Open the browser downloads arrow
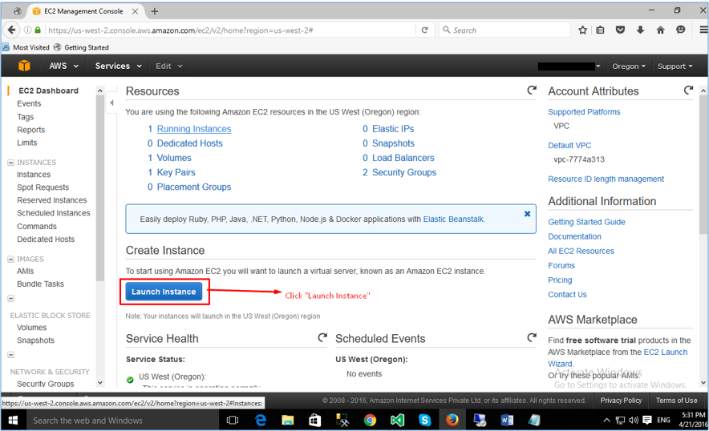Image resolution: width=709 pixels, height=431 pixels. 640,30
